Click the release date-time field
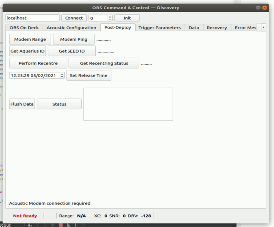 [34, 75]
